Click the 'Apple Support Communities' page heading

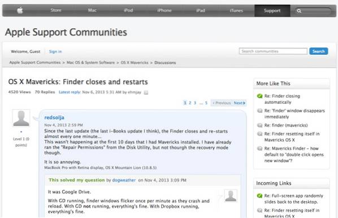click(x=66, y=32)
